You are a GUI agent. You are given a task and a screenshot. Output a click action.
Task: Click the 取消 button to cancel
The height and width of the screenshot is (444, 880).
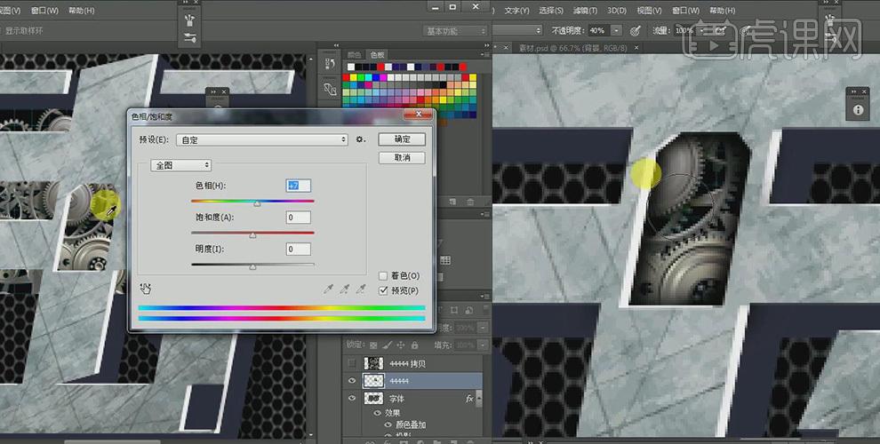[402, 157]
